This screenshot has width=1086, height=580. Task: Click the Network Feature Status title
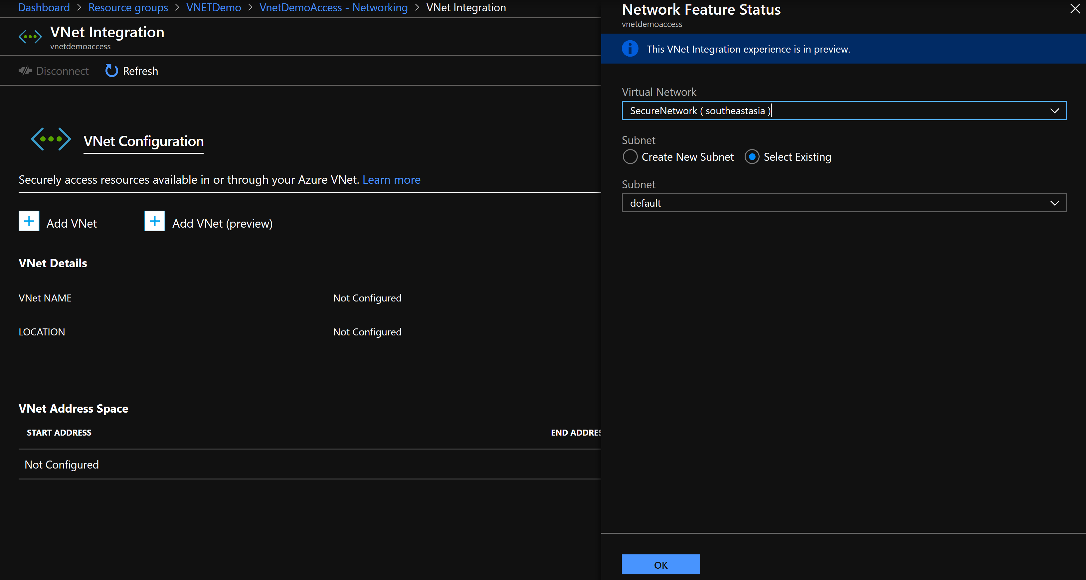[x=701, y=9]
